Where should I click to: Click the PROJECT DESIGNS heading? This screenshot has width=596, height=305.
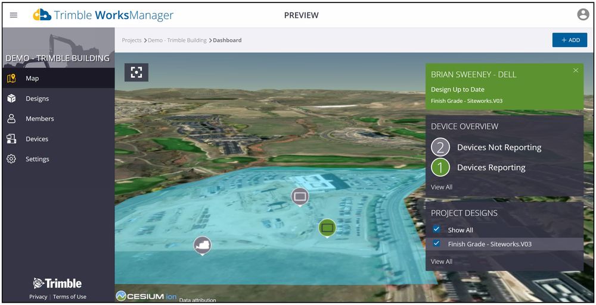464,213
